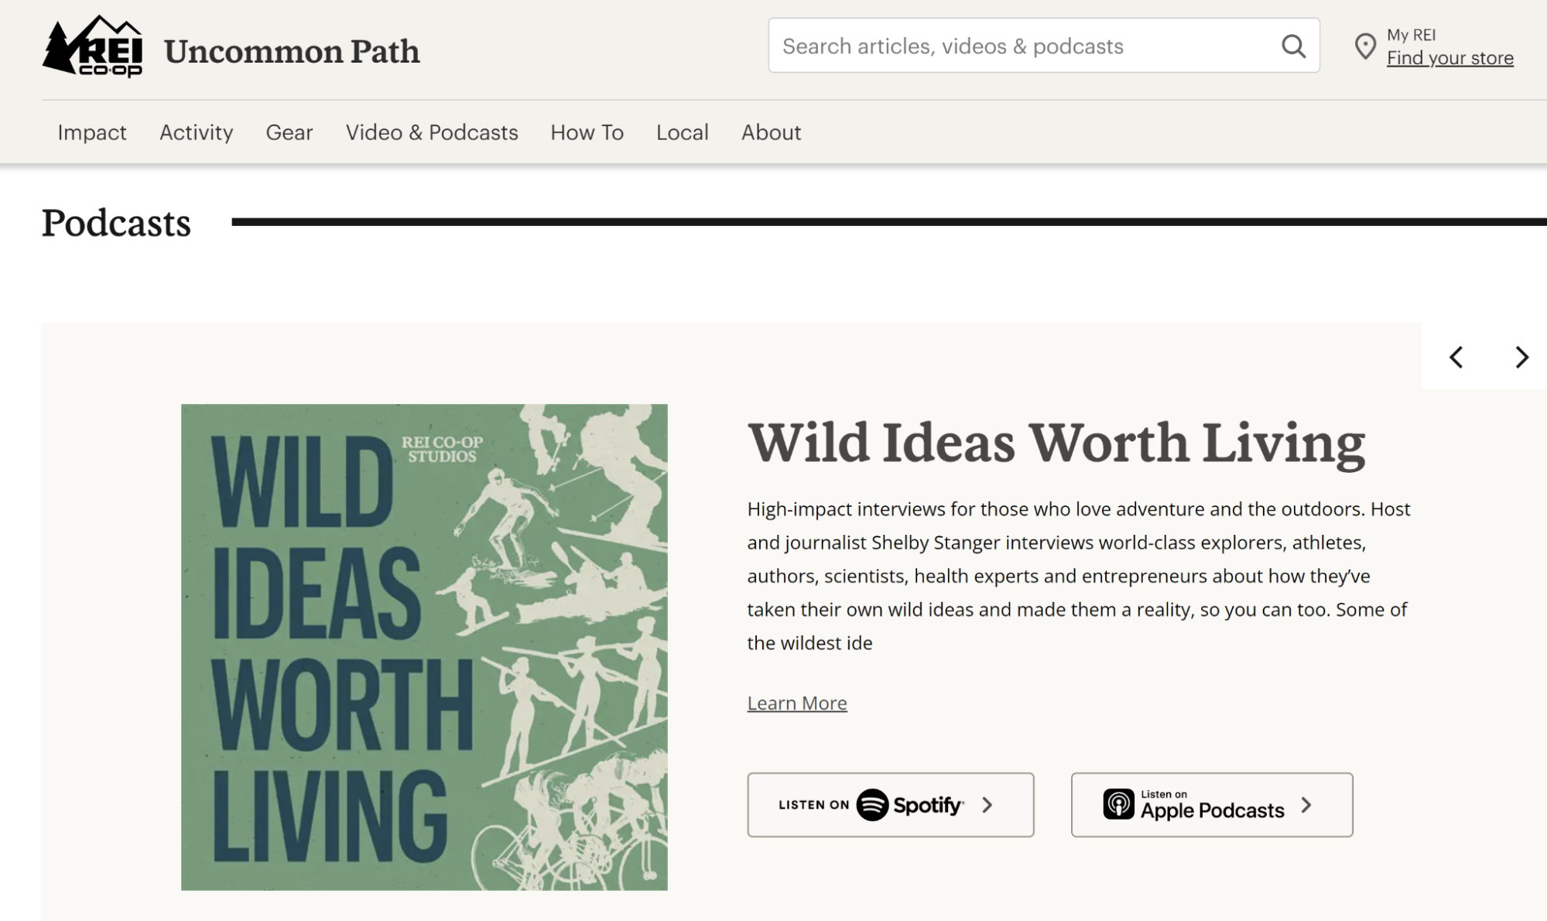The width and height of the screenshot is (1547, 921).
Task: Click chevron on Apple Podcasts button
Action: [x=1307, y=805]
